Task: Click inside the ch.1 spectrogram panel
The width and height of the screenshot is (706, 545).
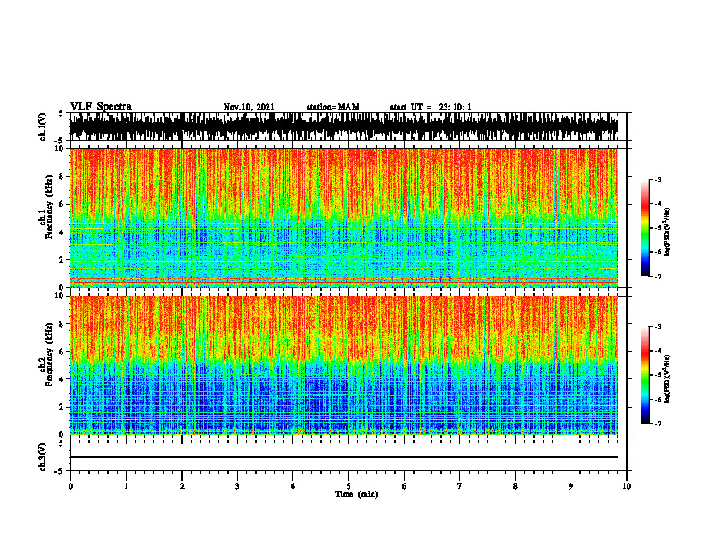Action: 344,217
